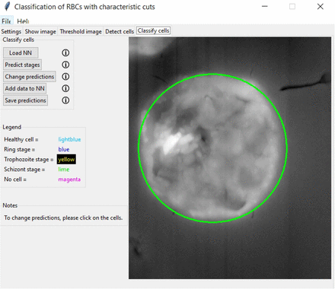Click the Change predictions button
Image resolution: width=335 pixels, height=289 pixels.
point(30,77)
